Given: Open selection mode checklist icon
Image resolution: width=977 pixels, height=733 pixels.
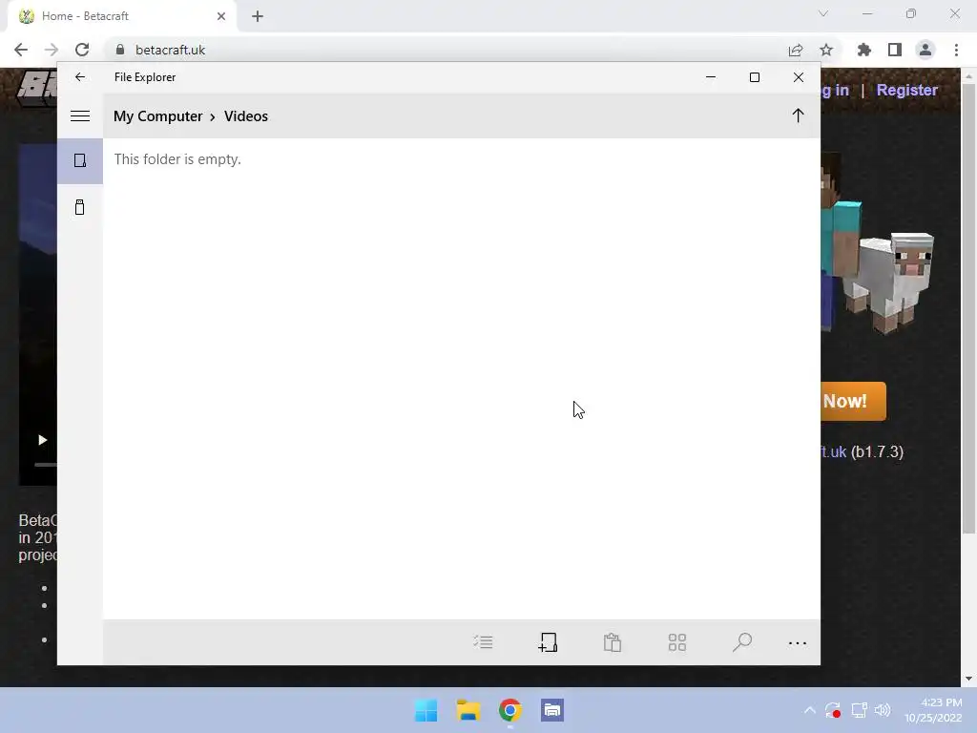Looking at the screenshot, I should click(483, 642).
